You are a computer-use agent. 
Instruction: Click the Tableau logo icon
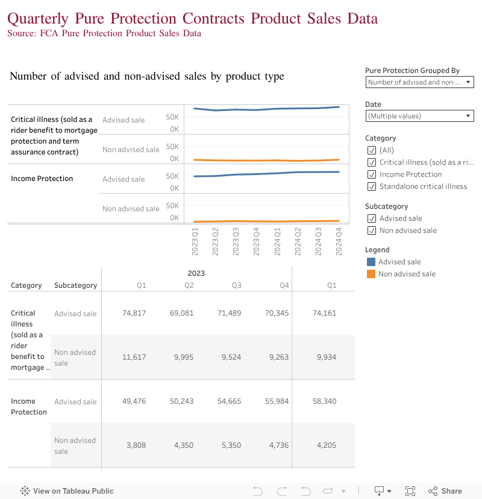[x=25, y=491]
